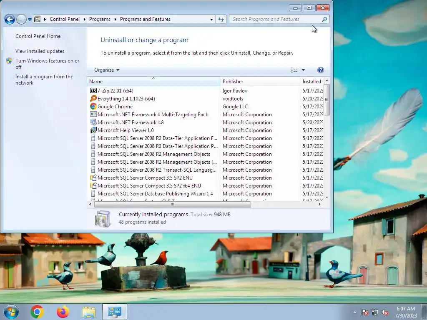Open the Organize menu
This screenshot has height=320, width=427.
tap(107, 70)
